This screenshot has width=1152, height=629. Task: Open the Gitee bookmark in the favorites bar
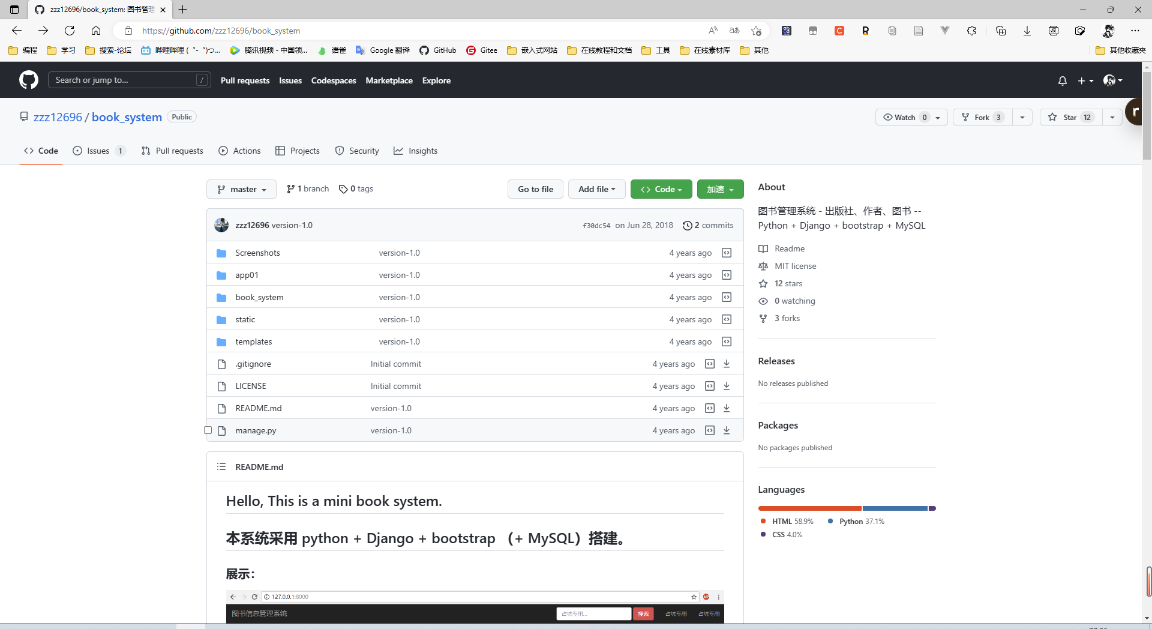click(482, 50)
